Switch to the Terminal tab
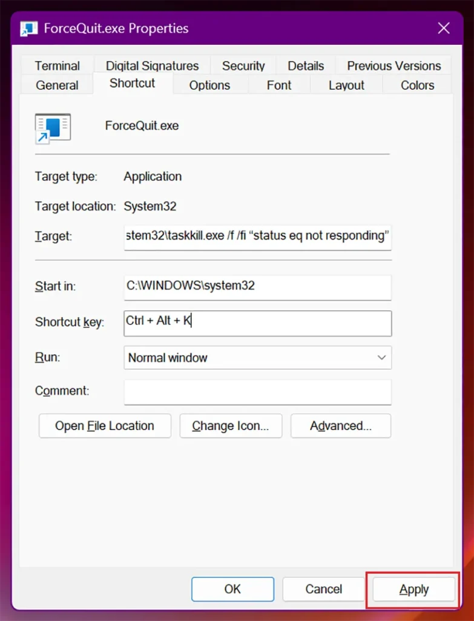The height and width of the screenshot is (621, 474). coord(58,65)
